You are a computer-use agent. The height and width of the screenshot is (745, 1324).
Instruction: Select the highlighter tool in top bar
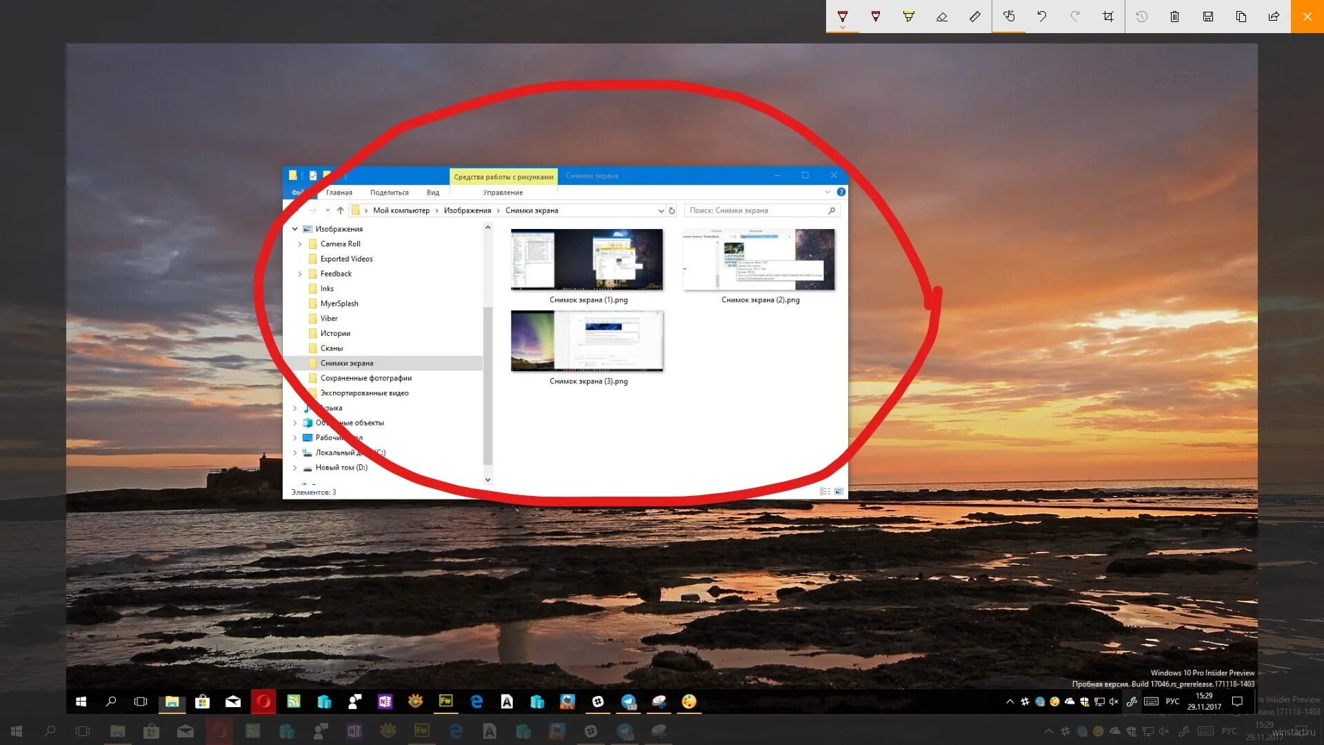tap(907, 17)
